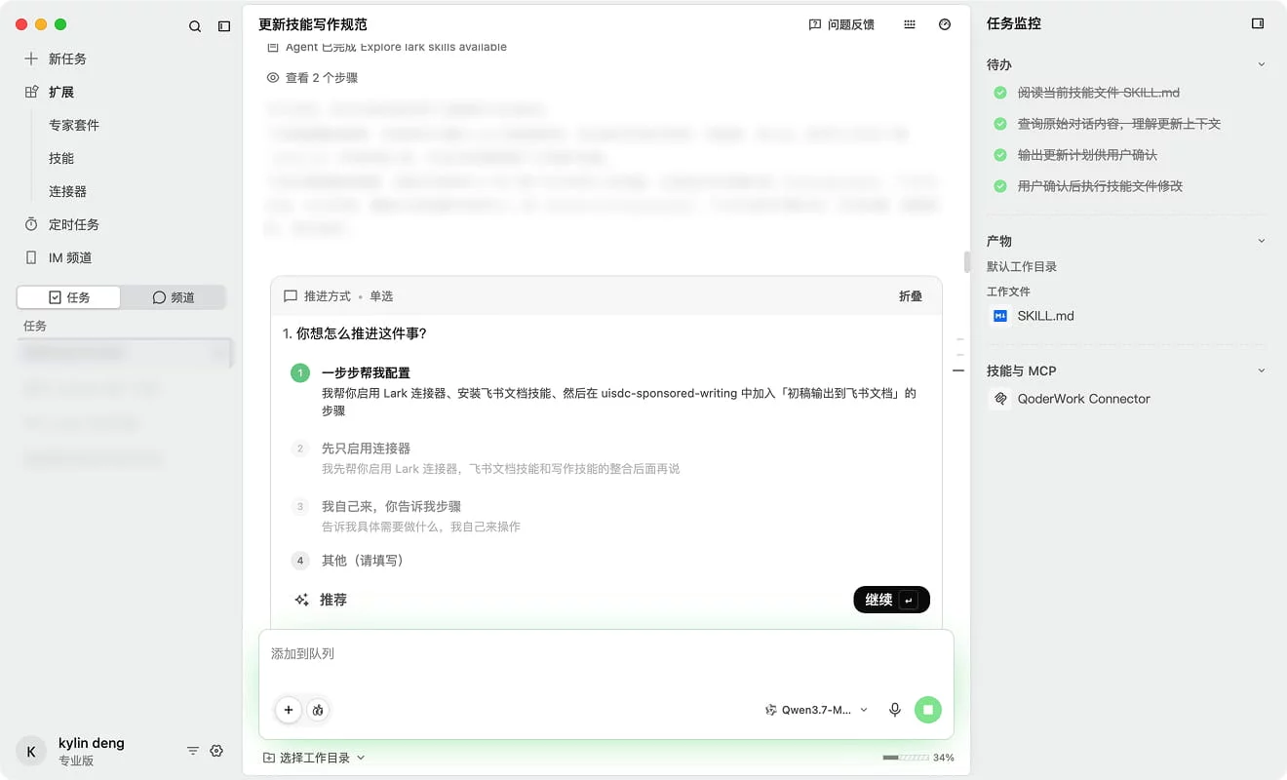Click the 推进方式 chat bubble icon
The width and height of the screenshot is (1287, 780).
291,296
